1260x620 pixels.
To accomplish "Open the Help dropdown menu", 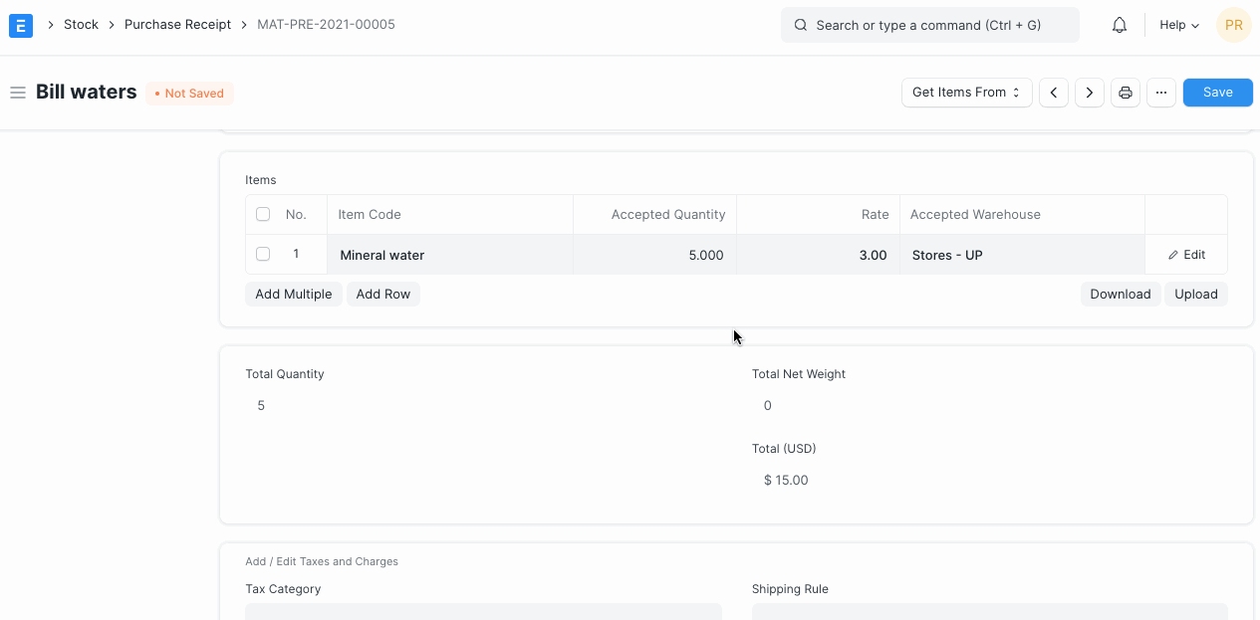I will point(1179,25).
